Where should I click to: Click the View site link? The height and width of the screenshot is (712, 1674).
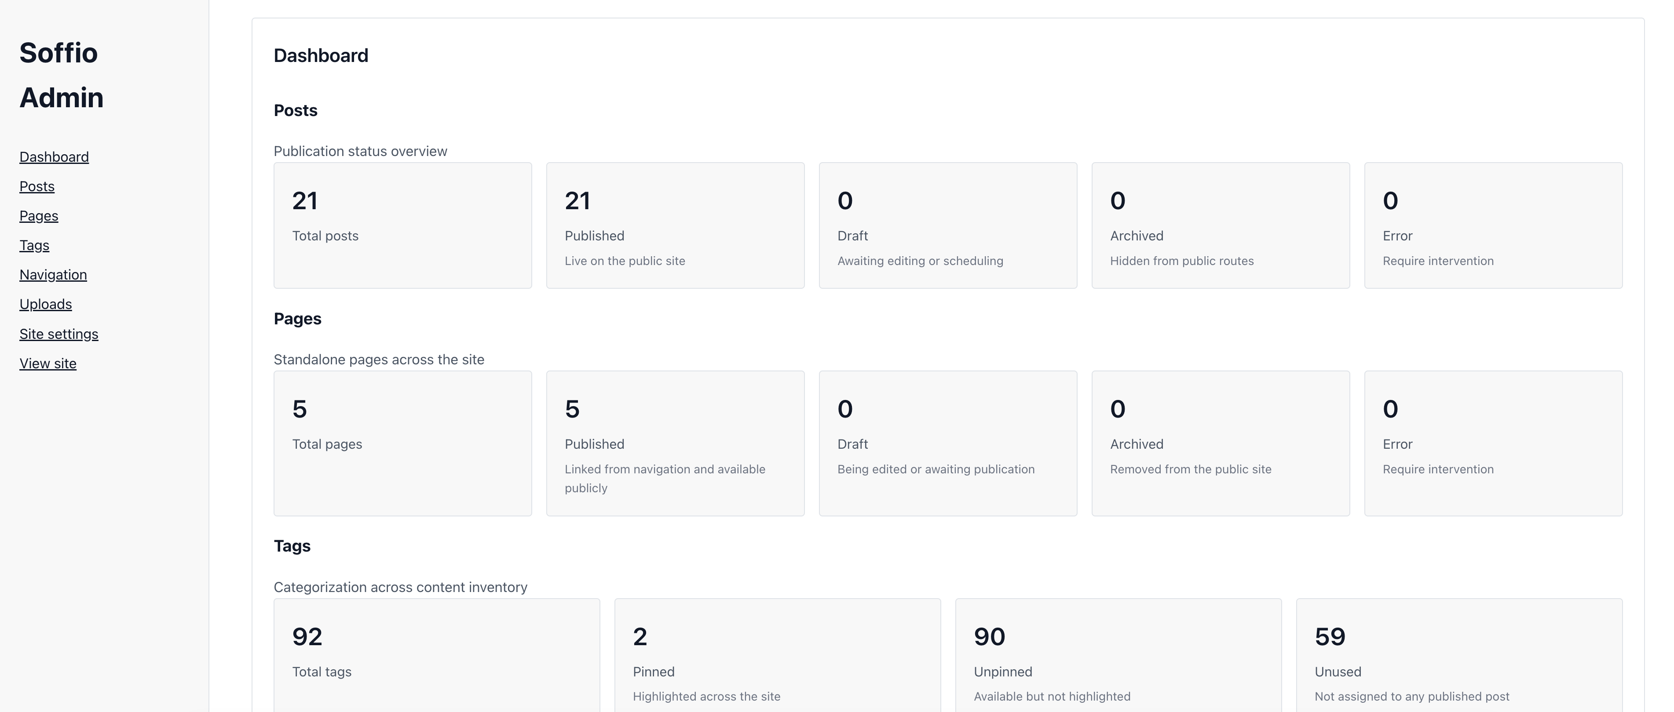(x=48, y=364)
